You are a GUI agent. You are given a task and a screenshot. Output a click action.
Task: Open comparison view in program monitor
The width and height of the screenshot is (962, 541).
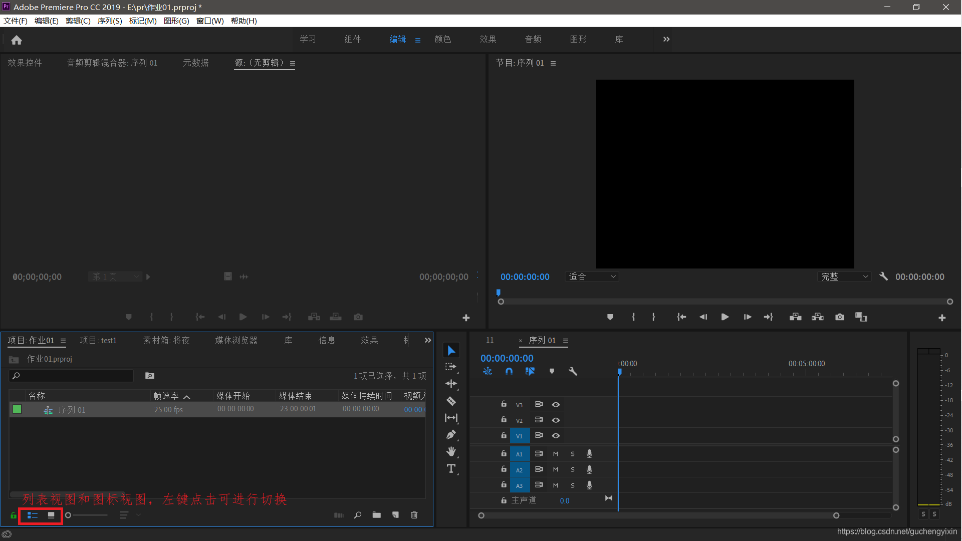pos(861,317)
